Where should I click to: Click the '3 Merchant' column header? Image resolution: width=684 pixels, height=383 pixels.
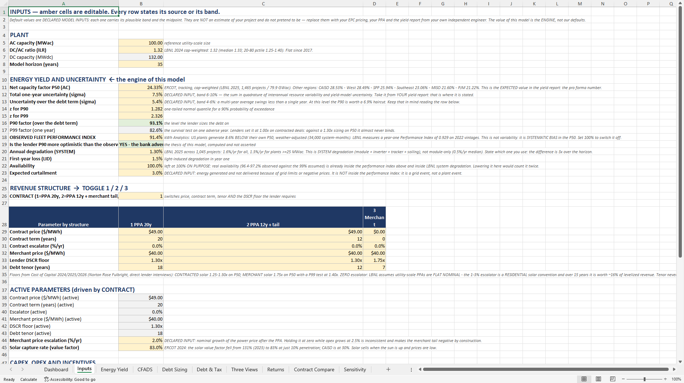(374, 217)
